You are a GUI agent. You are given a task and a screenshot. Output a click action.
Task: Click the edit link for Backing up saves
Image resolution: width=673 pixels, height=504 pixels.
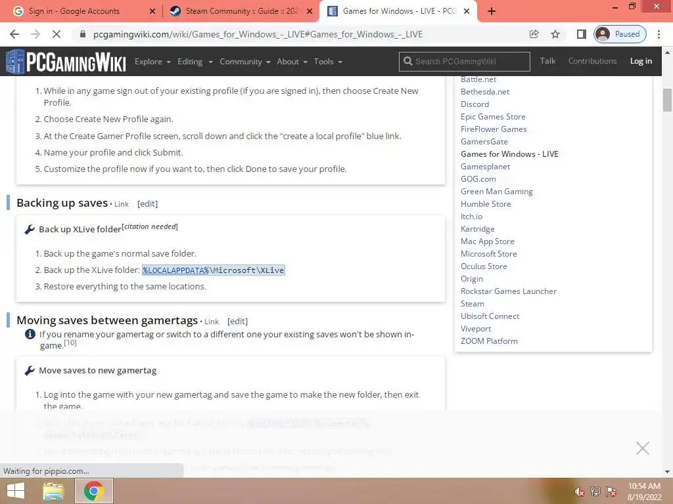pos(147,204)
